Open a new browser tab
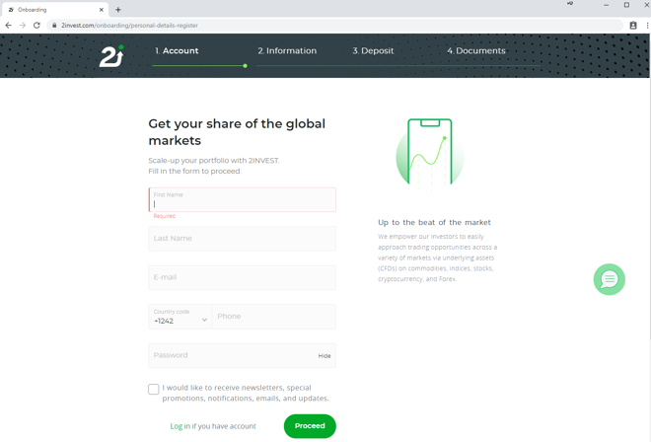This screenshot has width=651, height=442. pos(118,10)
